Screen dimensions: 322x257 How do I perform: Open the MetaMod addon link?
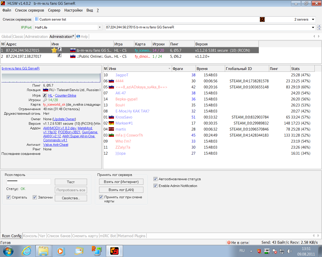coord(85,128)
